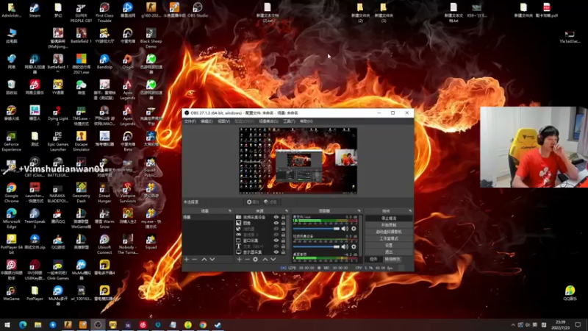The image size is (588, 331).
Task: Switch to the 控件 tab
Action: (373, 260)
